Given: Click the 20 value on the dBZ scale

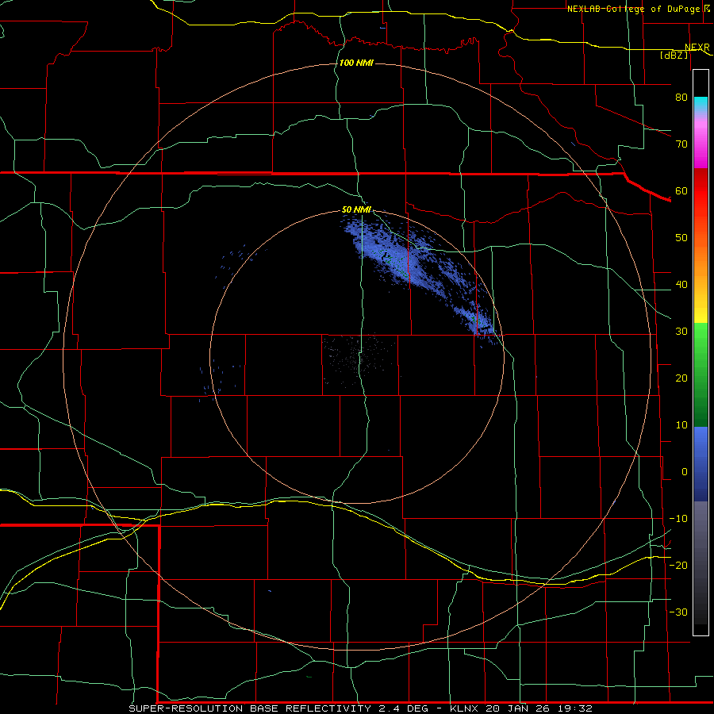Looking at the screenshot, I should [681, 378].
